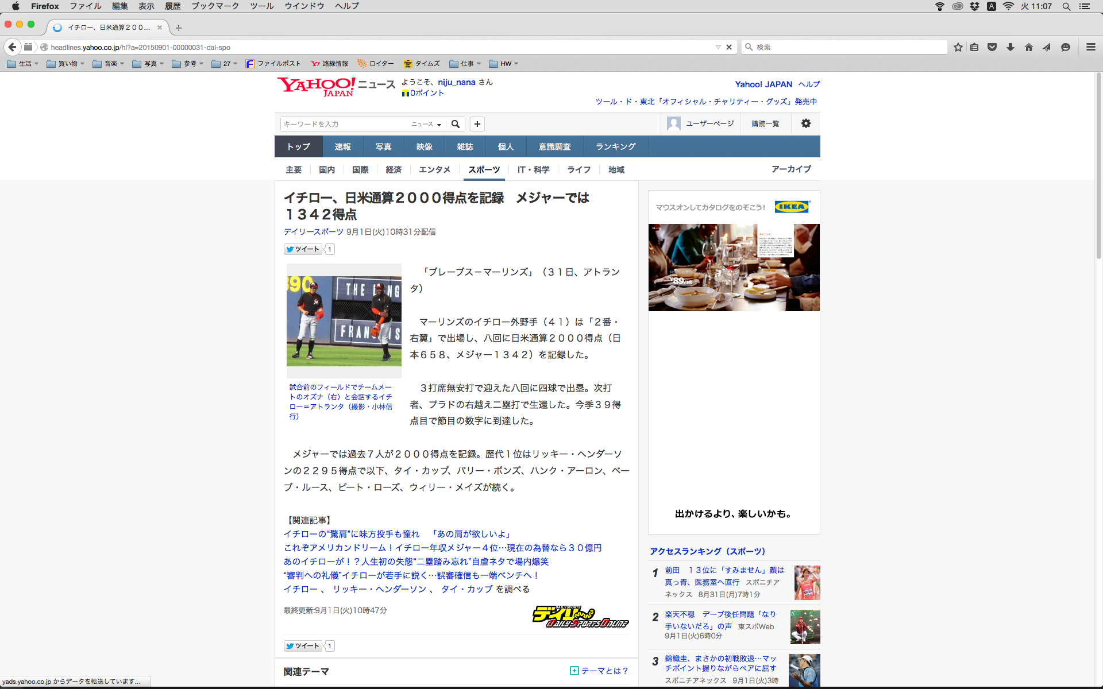Image resolution: width=1103 pixels, height=689 pixels.
Task: Open the Firefox downloads arrow icon
Action: click(x=1011, y=47)
